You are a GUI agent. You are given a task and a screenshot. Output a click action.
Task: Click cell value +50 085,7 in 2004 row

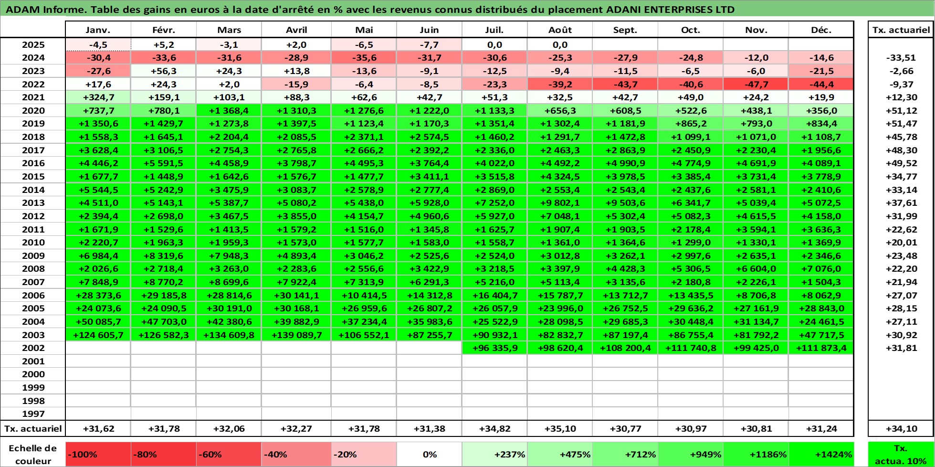(x=98, y=322)
